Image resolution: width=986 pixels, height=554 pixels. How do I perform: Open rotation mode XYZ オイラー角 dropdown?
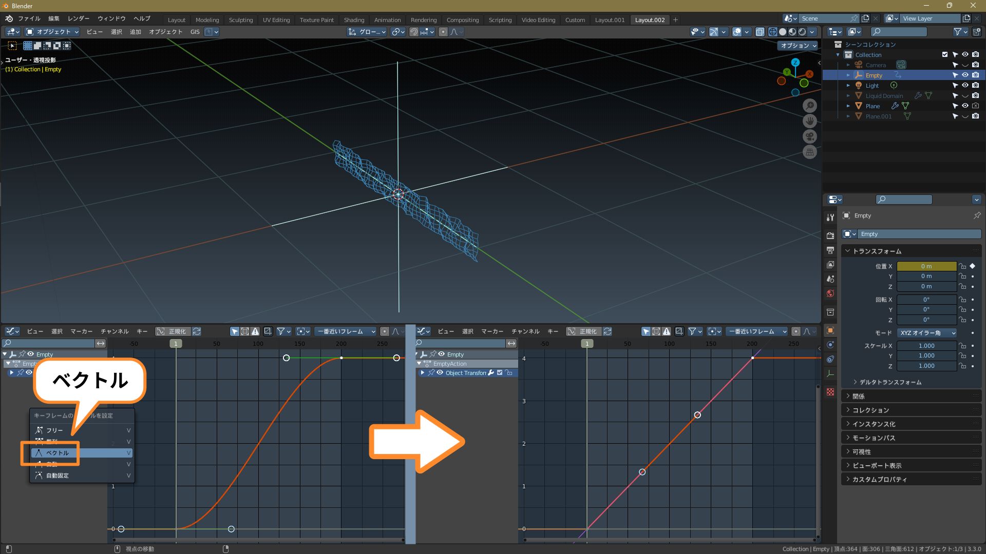point(926,333)
